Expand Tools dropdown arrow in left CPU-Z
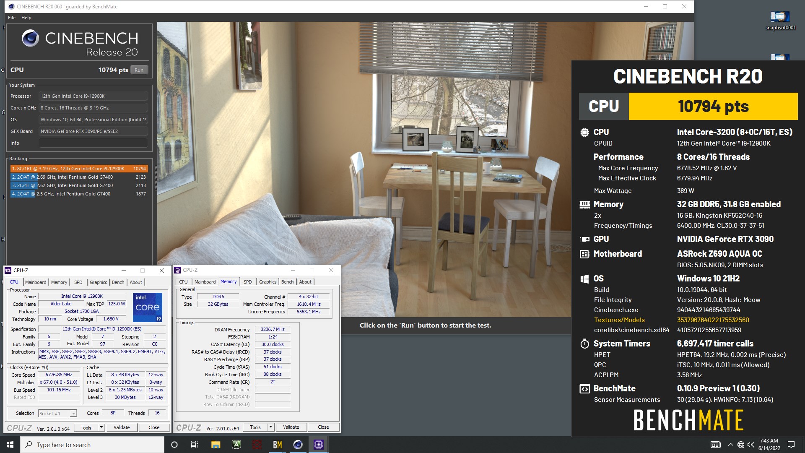The image size is (805, 453). (101, 427)
